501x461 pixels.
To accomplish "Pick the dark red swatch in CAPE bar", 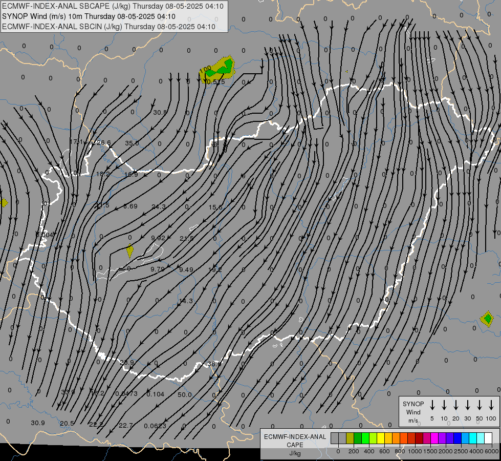I will pyautogui.click(x=420, y=438).
